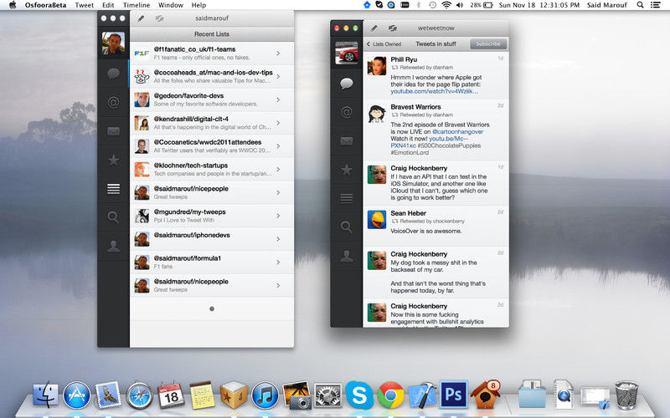This screenshot has height=418, width=670.
Task: Click #500ChocolatePuppies hashtag link
Action: click(449, 145)
